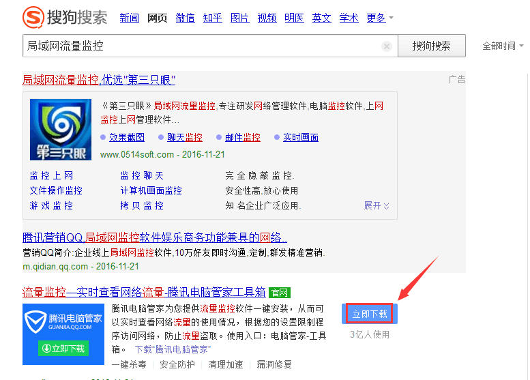The width and height of the screenshot is (530, 380).
Task: Click the green 官网 badge
Action: tap(280, 293)
